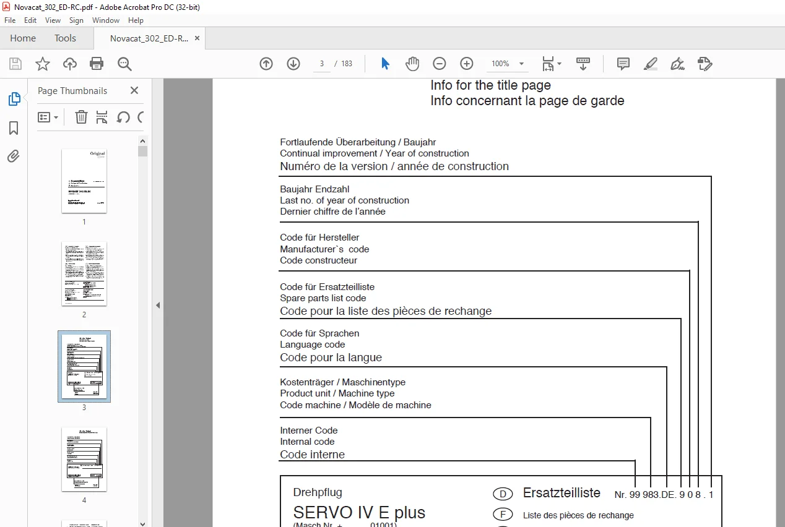Screen dimensions: 785x527
Task: Open the find text magnifier tool
Action: [x=124, y=64]
